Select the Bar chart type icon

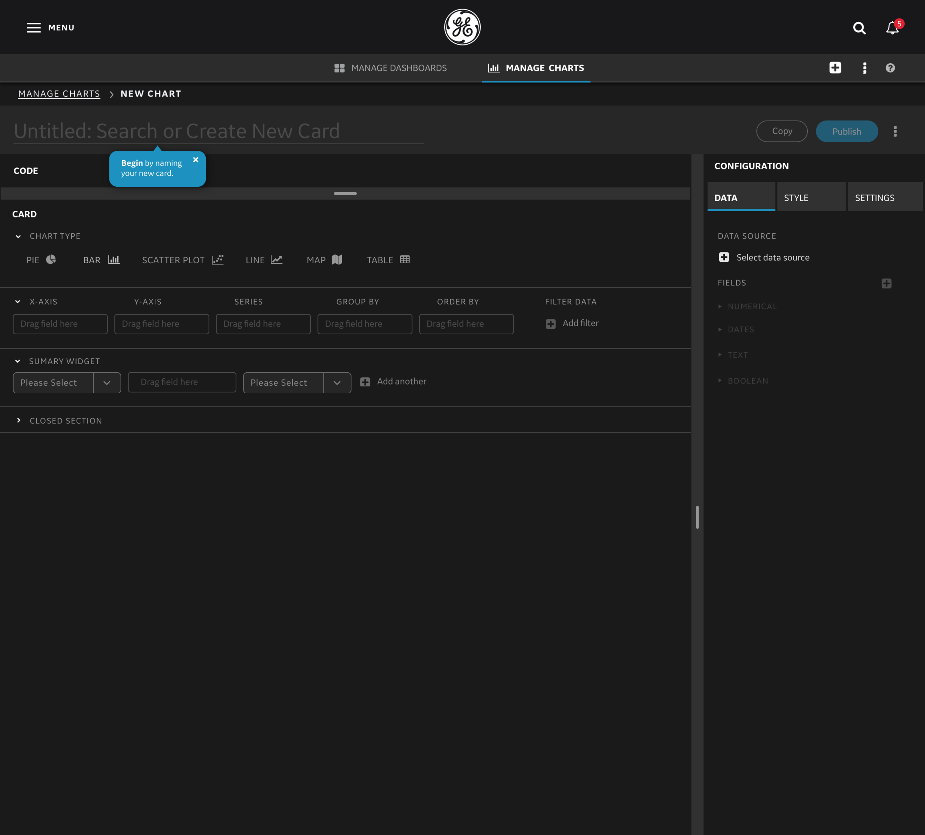[114, 260]
